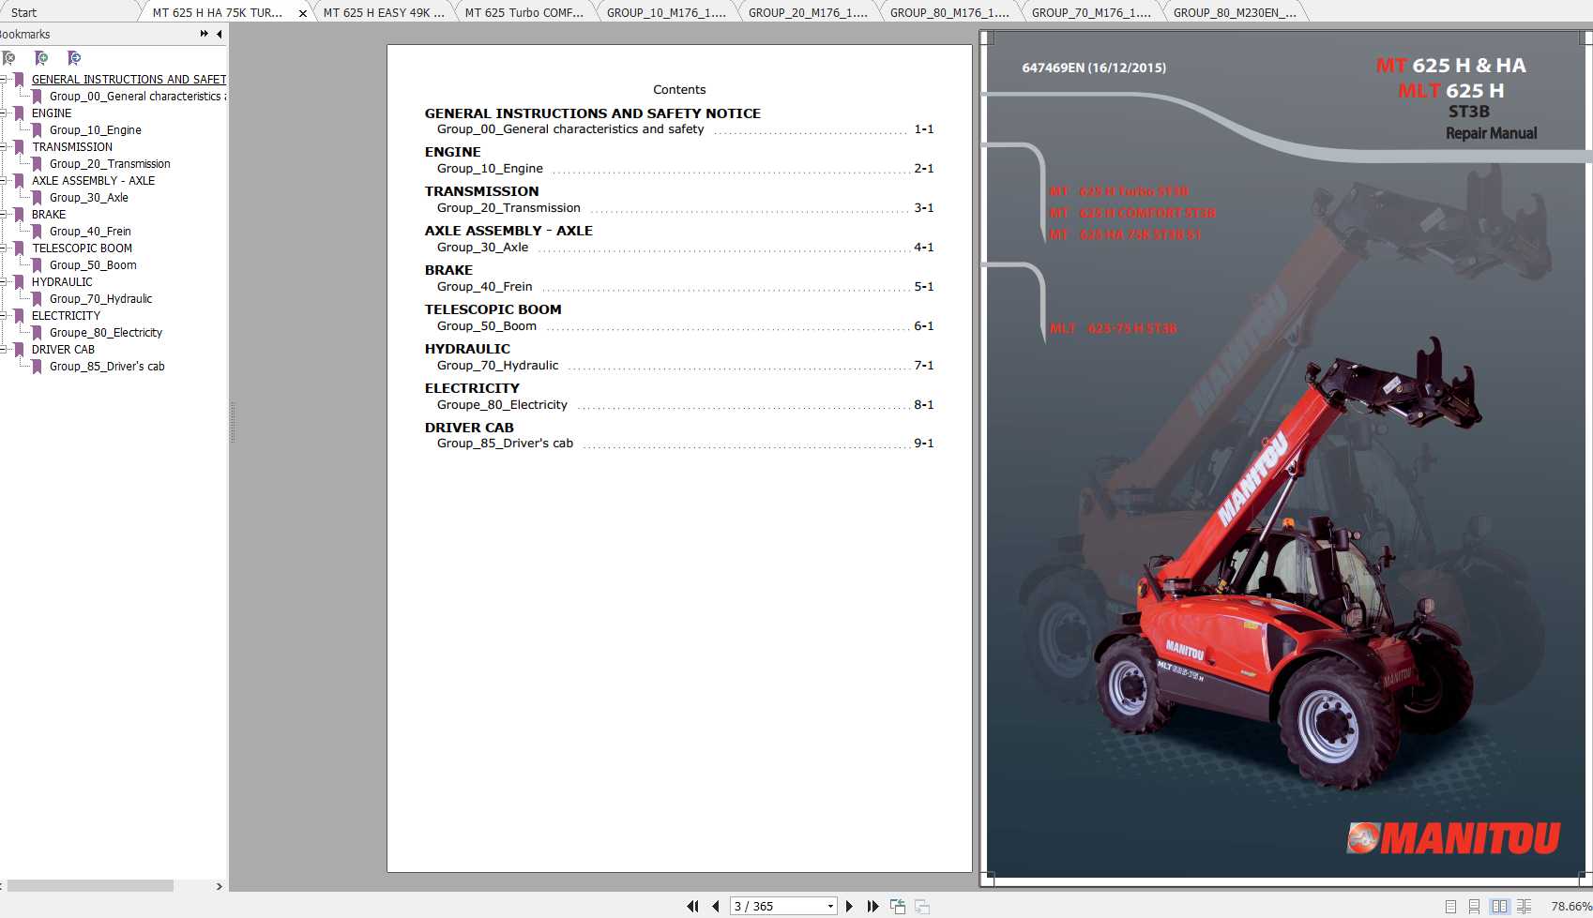
Task: Click the delete bookmark icon
Action: pyautogui.click(x=8, y=58)
